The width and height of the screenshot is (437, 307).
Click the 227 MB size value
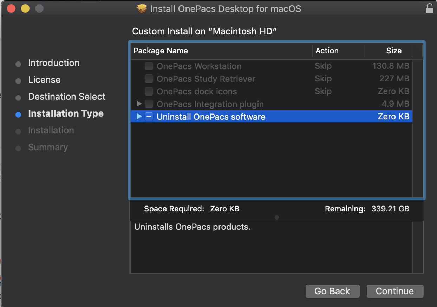[394, 79]
